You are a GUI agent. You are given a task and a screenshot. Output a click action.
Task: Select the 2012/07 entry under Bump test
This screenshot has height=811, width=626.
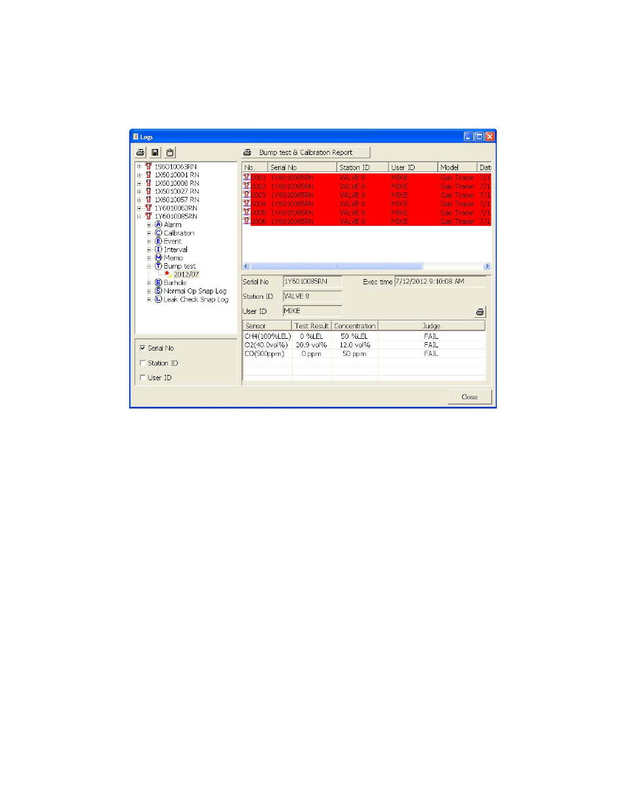point(186,274)
